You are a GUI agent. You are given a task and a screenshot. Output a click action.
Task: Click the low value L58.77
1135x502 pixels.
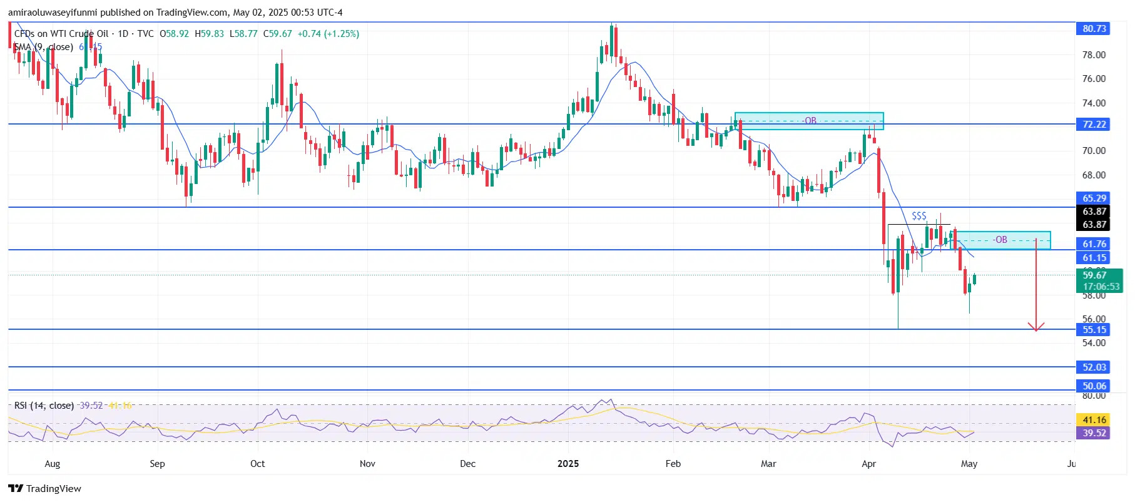243,34
